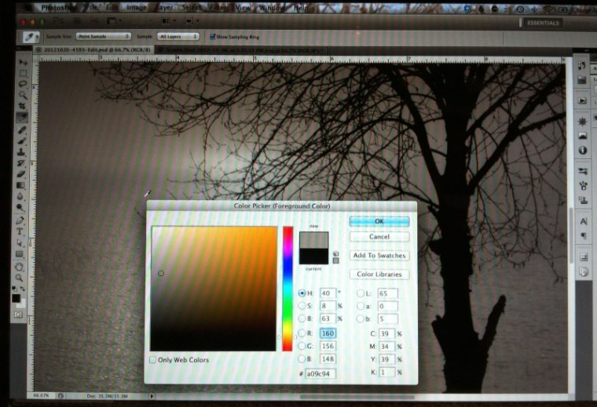Select the Dodge tool
This screenshot has width=597, height=407.
pyautogui.click(x=20, y=208)
